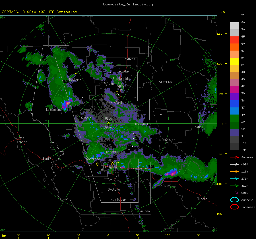Screen dimensions: 256x239
Task: Pick the royal blue 33-36 dBZ swatch
Action: coord(234,104)
